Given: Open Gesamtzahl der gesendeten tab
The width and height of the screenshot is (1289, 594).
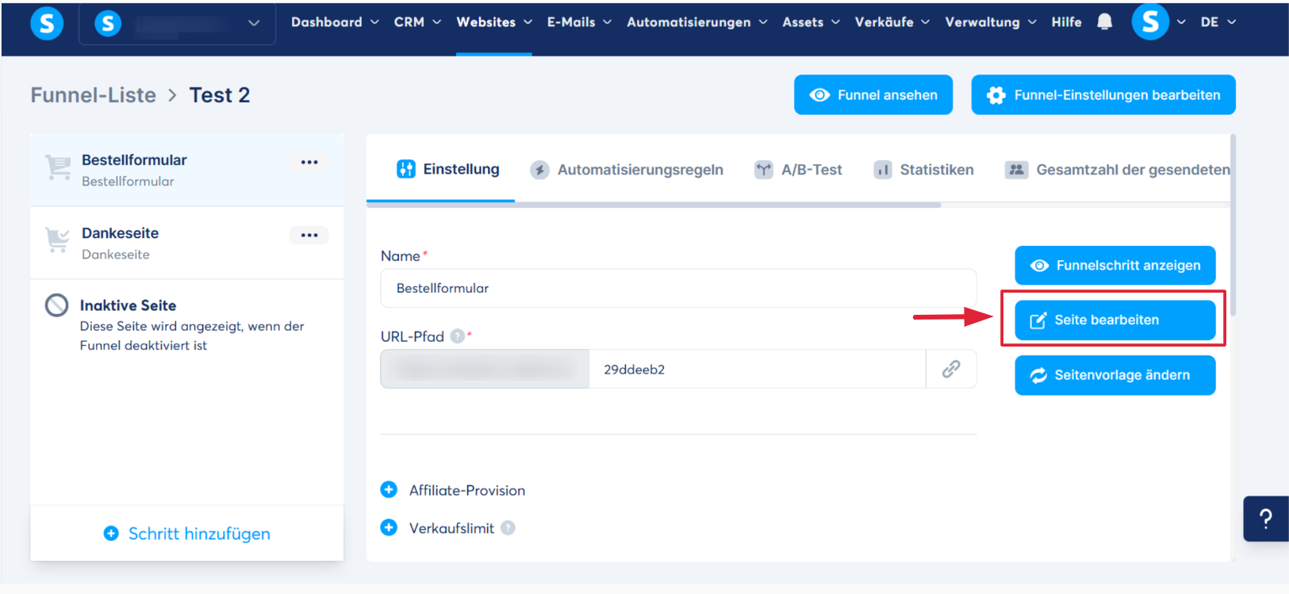Looking at the screenshot, I should pyautogui.click(x=1117, y=170).
